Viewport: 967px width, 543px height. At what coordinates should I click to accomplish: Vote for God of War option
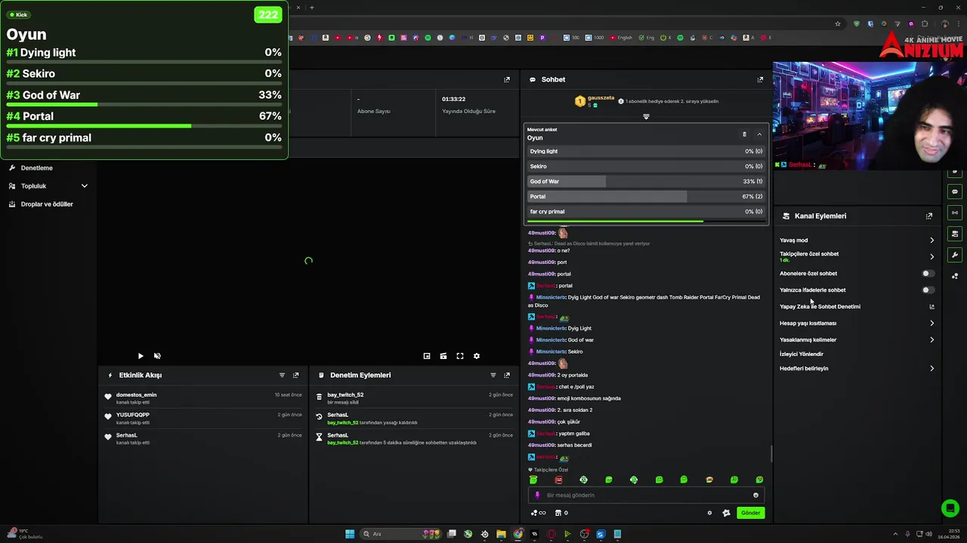pos(646,181)
